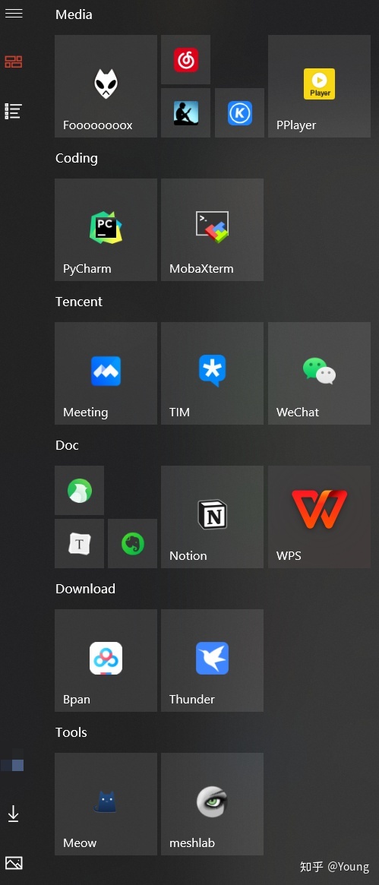
Task: Select the Coding group heading
Action: [77, 159]
